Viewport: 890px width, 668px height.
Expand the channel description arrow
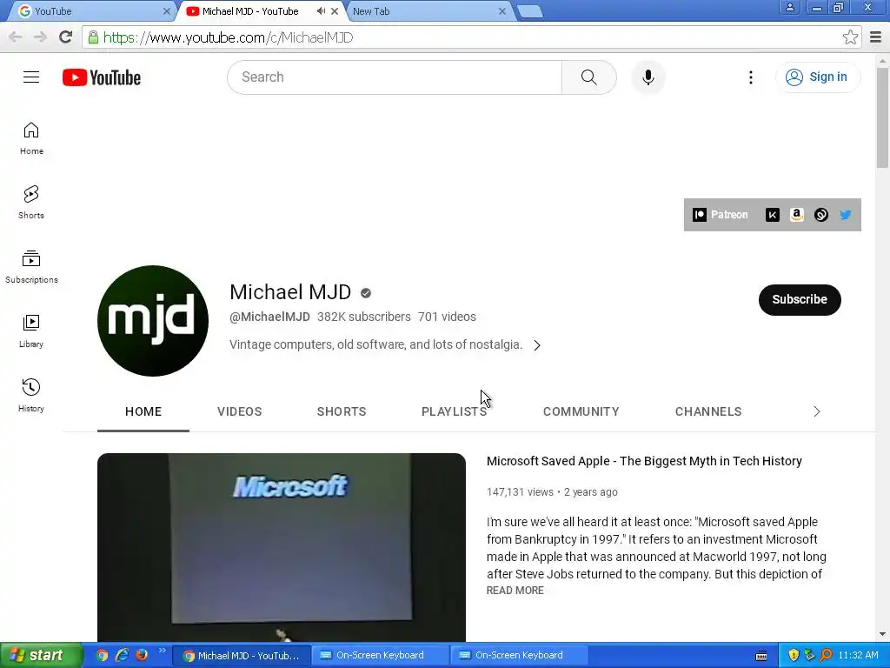tap(537, 345)
